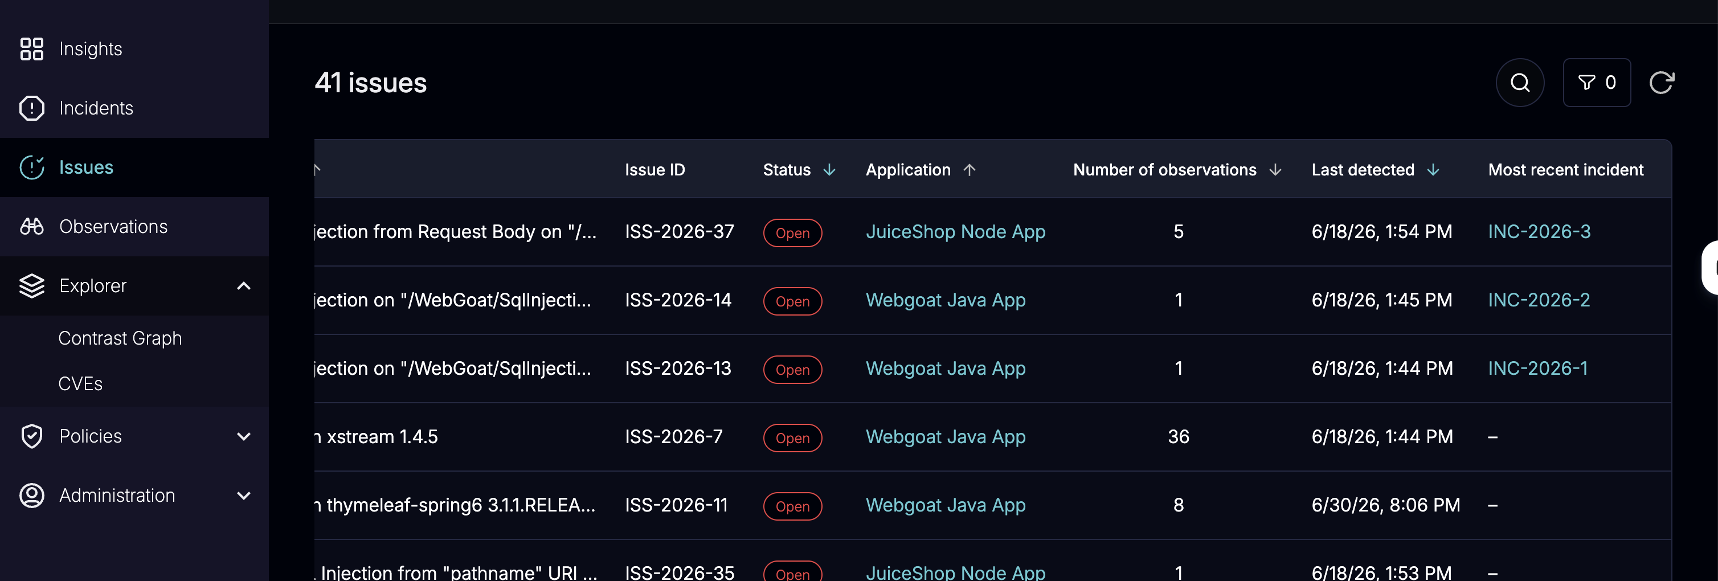Click last detected 6/30/26, 8:06 PM

click(1385, 505)
